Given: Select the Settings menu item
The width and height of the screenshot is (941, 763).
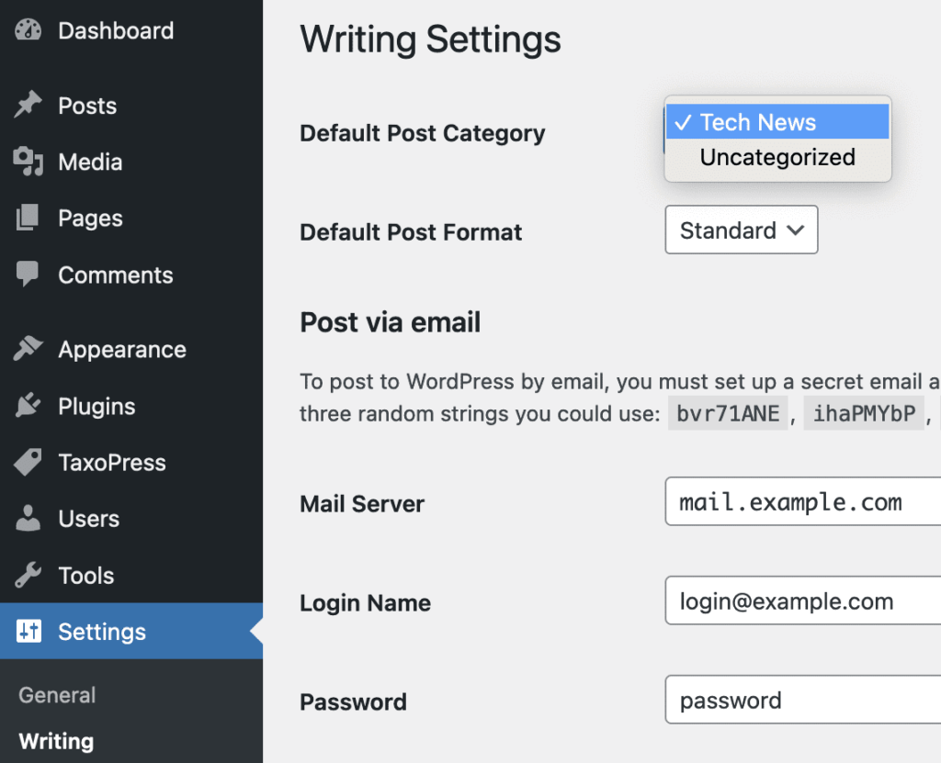Looking at the screenshot, I should coord(131,631).
